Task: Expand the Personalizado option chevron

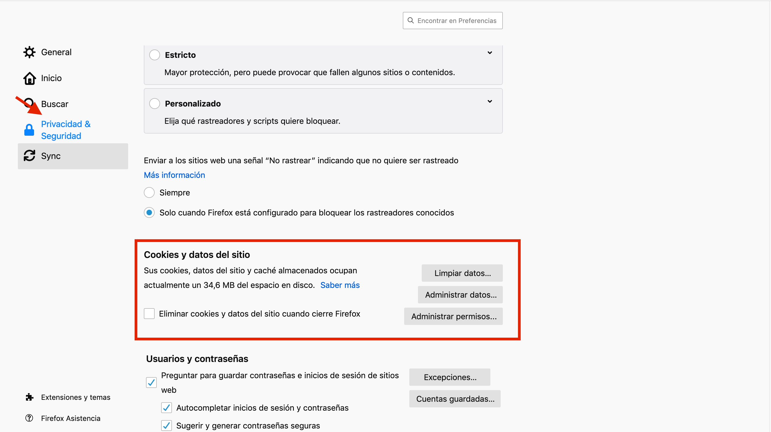Action: [x=490, y=101]
